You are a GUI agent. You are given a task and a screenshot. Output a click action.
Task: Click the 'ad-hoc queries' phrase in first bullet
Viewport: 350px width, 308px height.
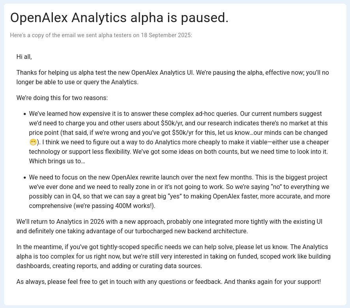(217, 113)
